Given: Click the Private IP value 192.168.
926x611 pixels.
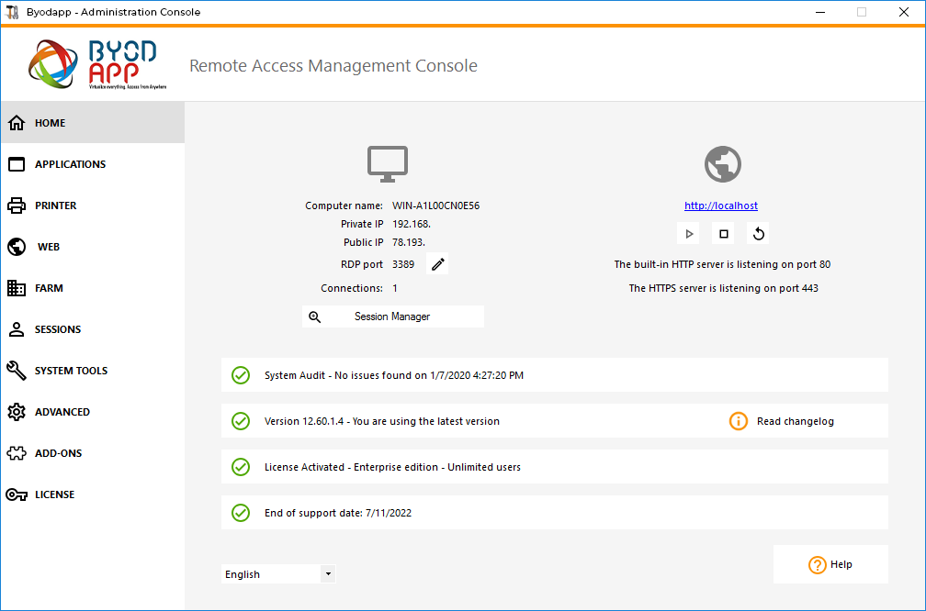Looking at the screenshot, I should (x=412, y=224).
